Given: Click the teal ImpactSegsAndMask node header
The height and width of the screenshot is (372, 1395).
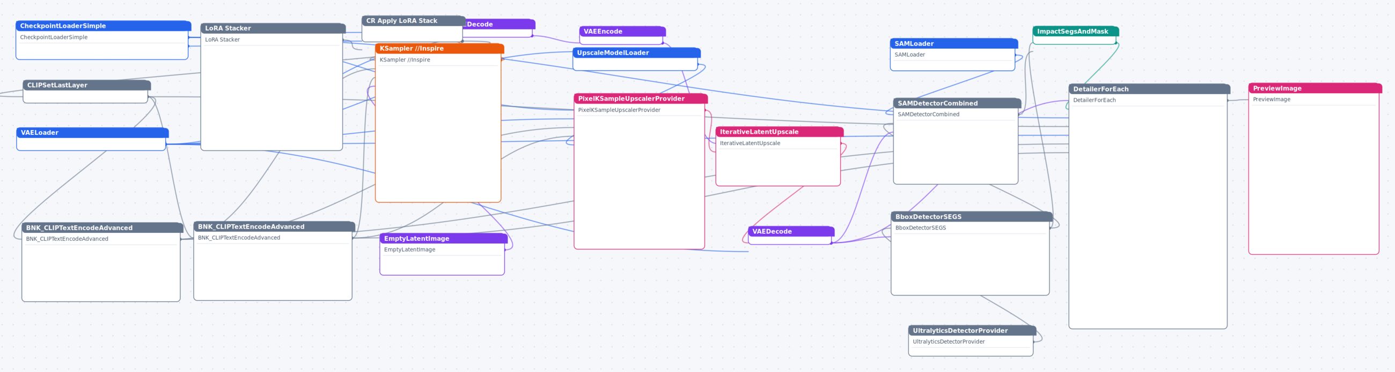Looking at the screenshot, I should point(1076,32).
